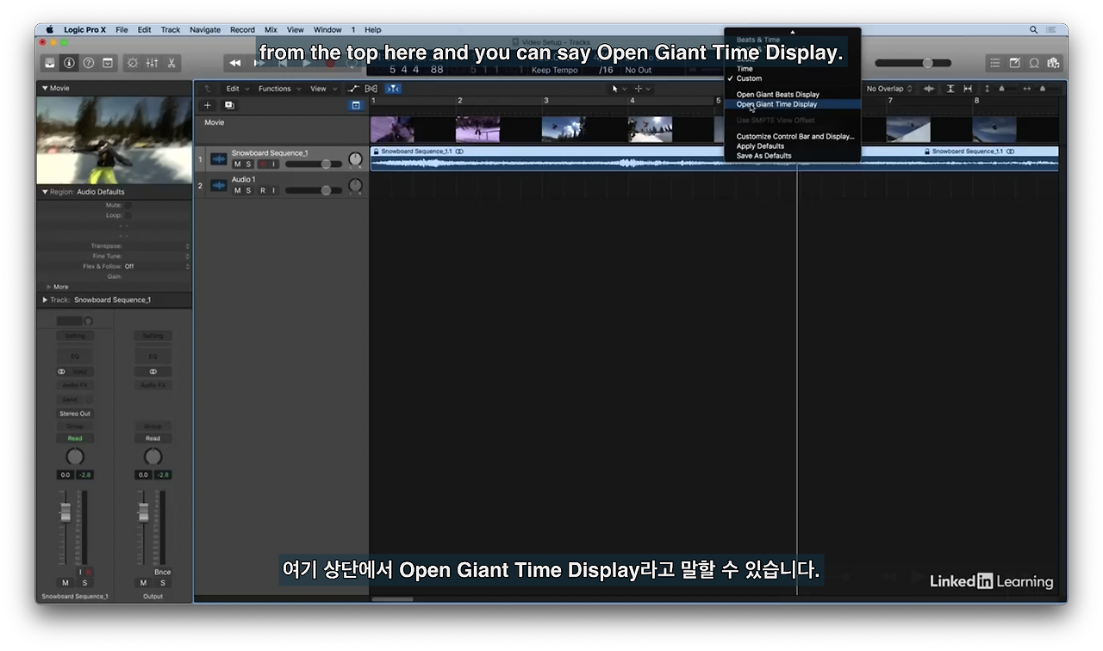Click the Duplicate Track icon
1103x651 pixels.
(229, 105)
